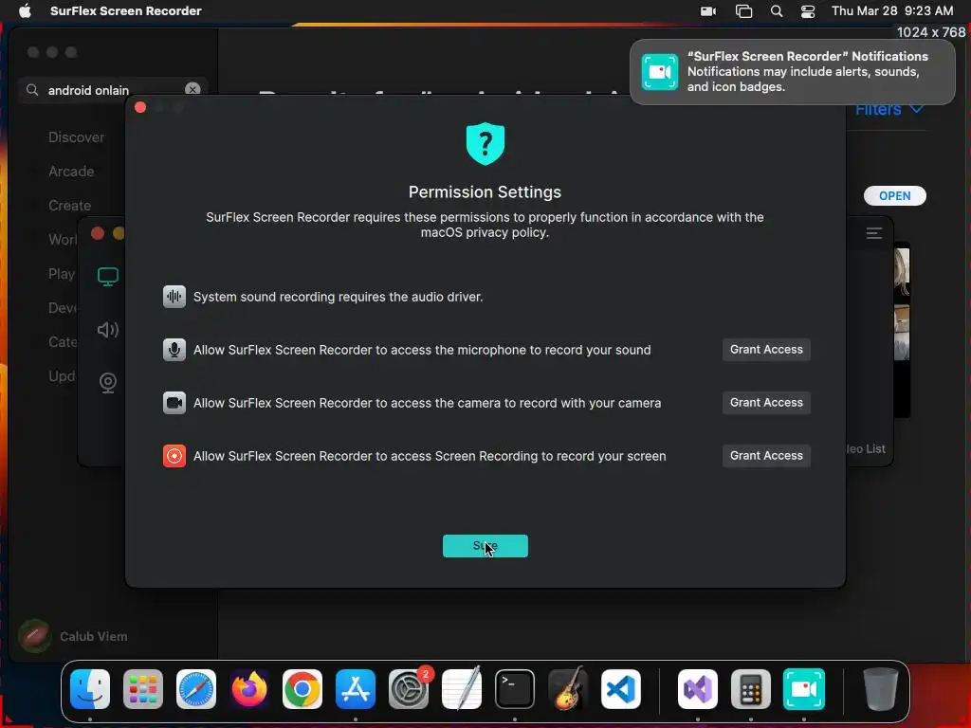Image resolution: width=971 pixels, height=728 pixels.
Task: Clear the App Store search field
Action: pos(192,89)
